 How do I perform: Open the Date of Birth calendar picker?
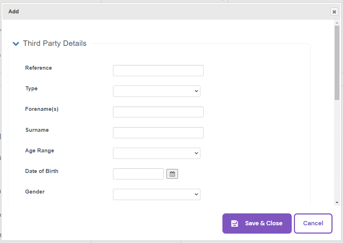[x=172, y=174]
